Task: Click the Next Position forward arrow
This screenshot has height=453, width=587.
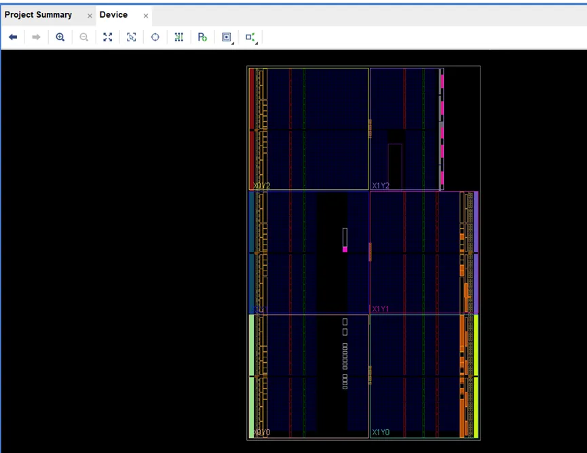Action: [37, 37]
